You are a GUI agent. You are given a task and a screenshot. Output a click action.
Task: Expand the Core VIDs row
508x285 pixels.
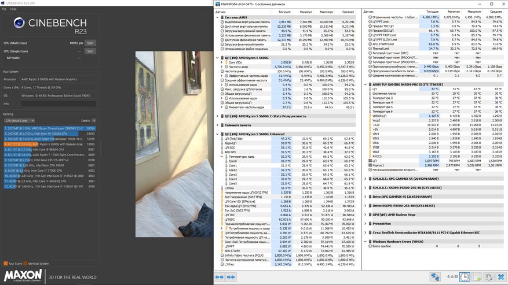coord(222,62)
